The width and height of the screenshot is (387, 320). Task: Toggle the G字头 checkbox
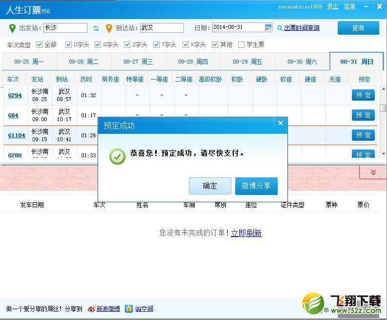[x=98, y=45]
